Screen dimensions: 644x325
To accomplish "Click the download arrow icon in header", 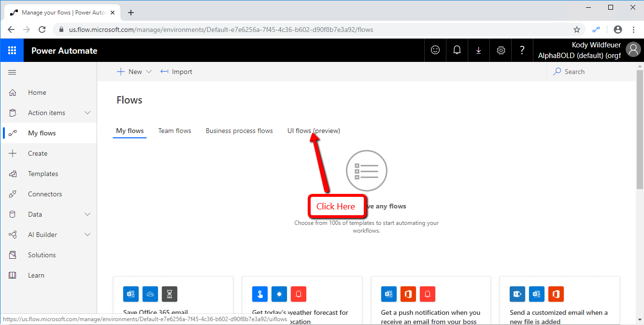I will point(479,50).
